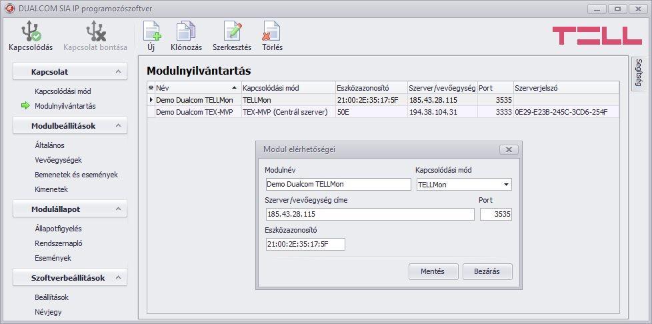The width and height of the screenshot is (652, 324).
Task: Click the DUALCOM app icon in title bar
Action: click(x=9, y=9)
